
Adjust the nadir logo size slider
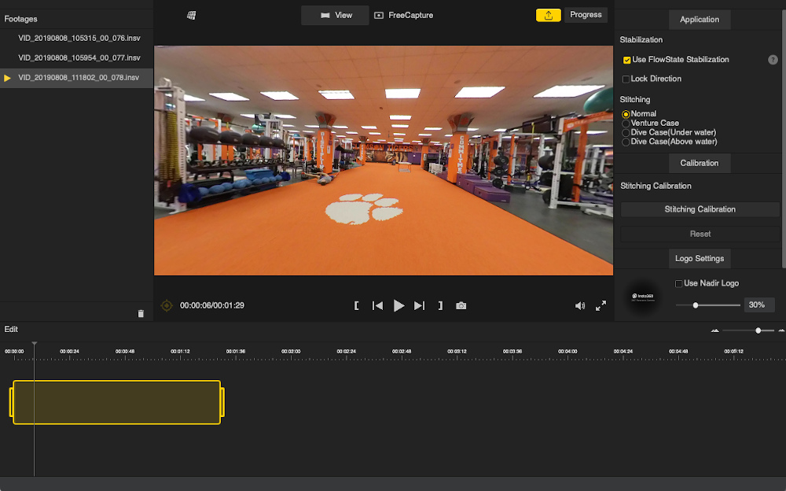(708, 305)
